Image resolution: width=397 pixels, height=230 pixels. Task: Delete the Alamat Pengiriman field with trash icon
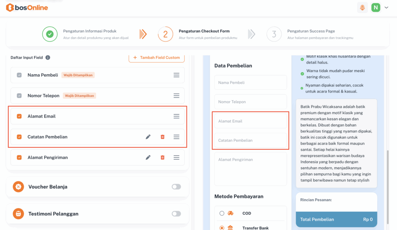162,157
